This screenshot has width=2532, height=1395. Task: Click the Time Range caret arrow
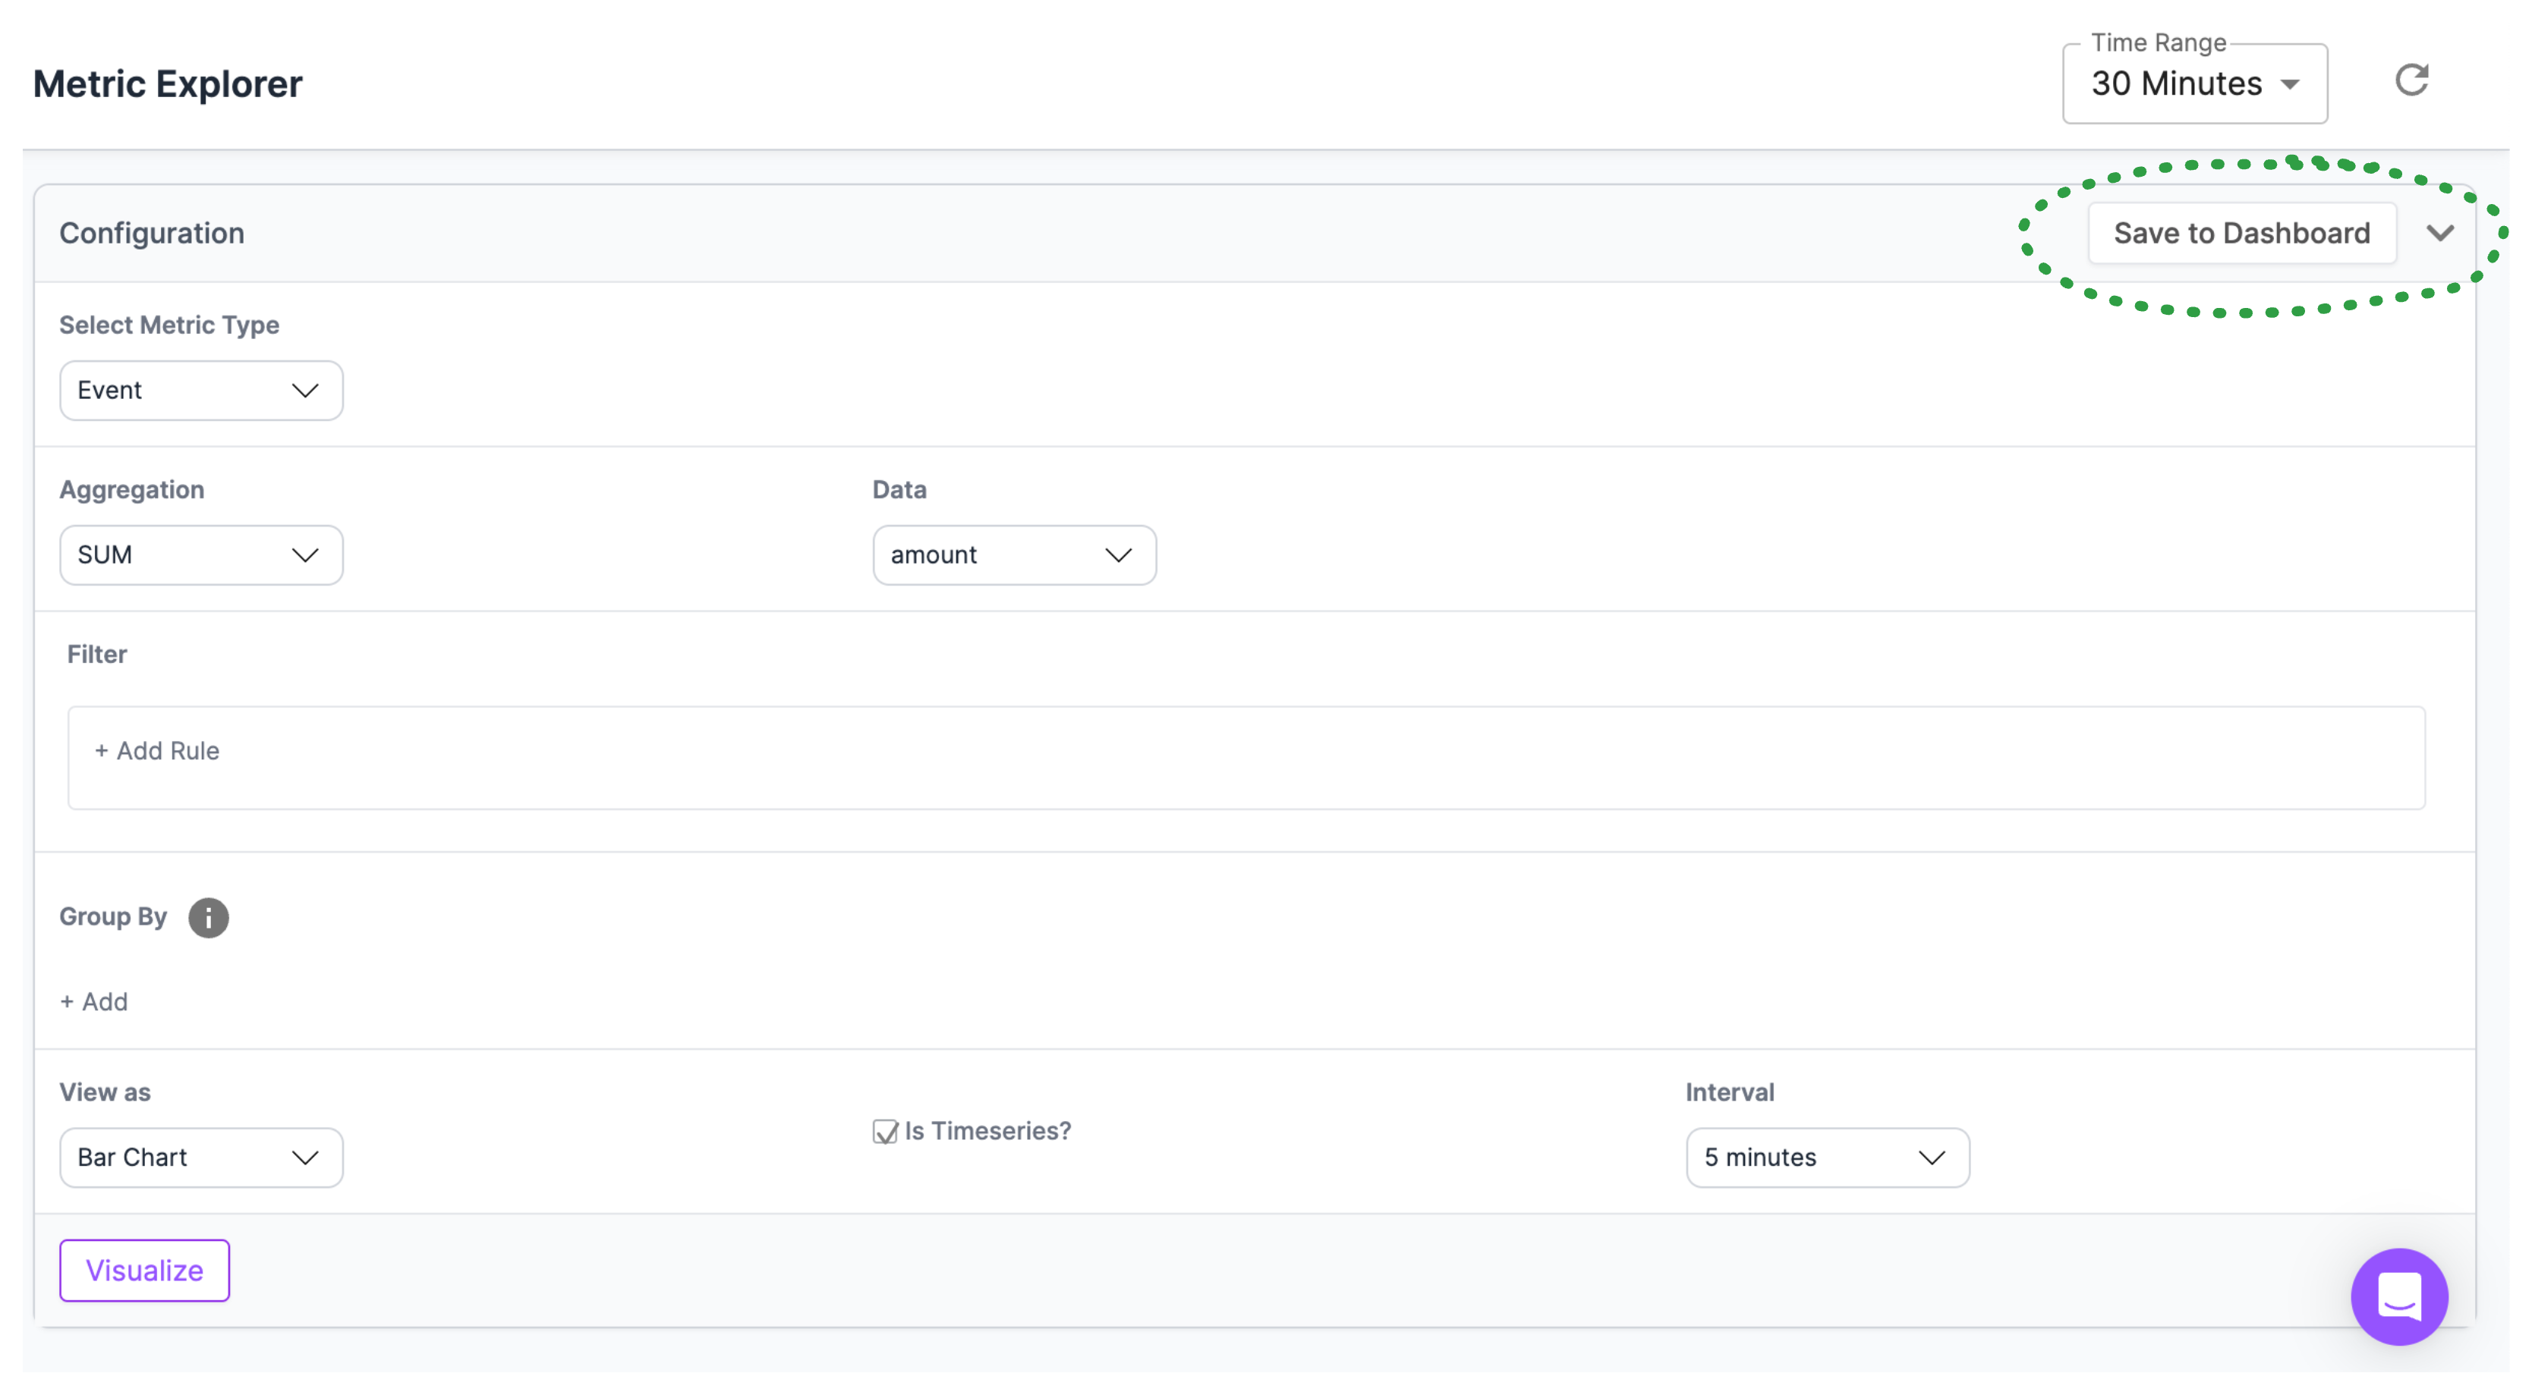[x=2290, y=84]
